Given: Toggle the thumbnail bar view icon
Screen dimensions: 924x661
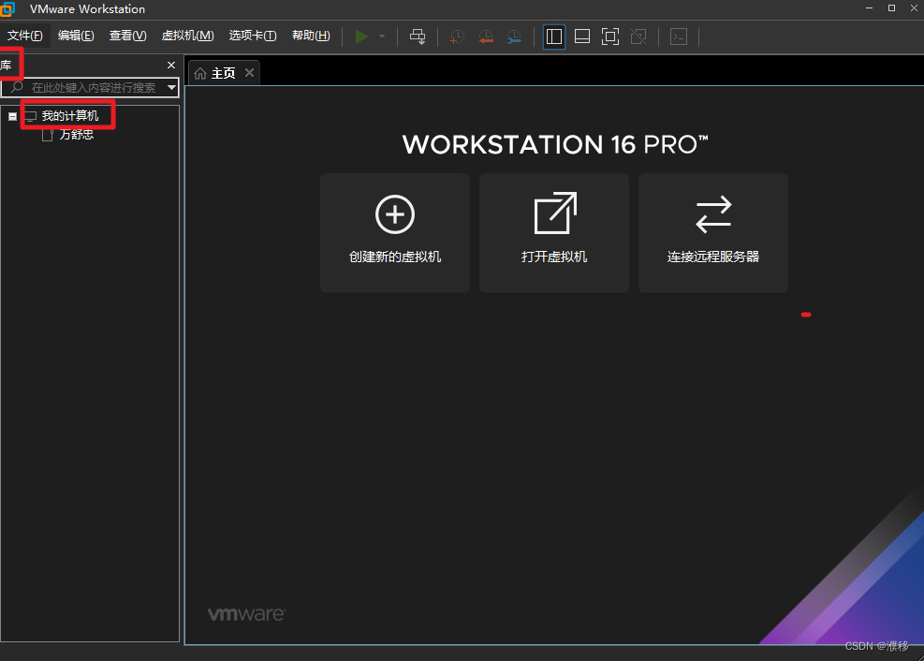Looking at the screenshot, I should 582,37.
